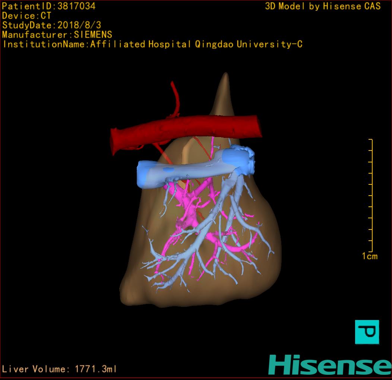This screenshot has height=380, width=392.
Task: Click the cyan P icon button
Action: coord(367,332)
